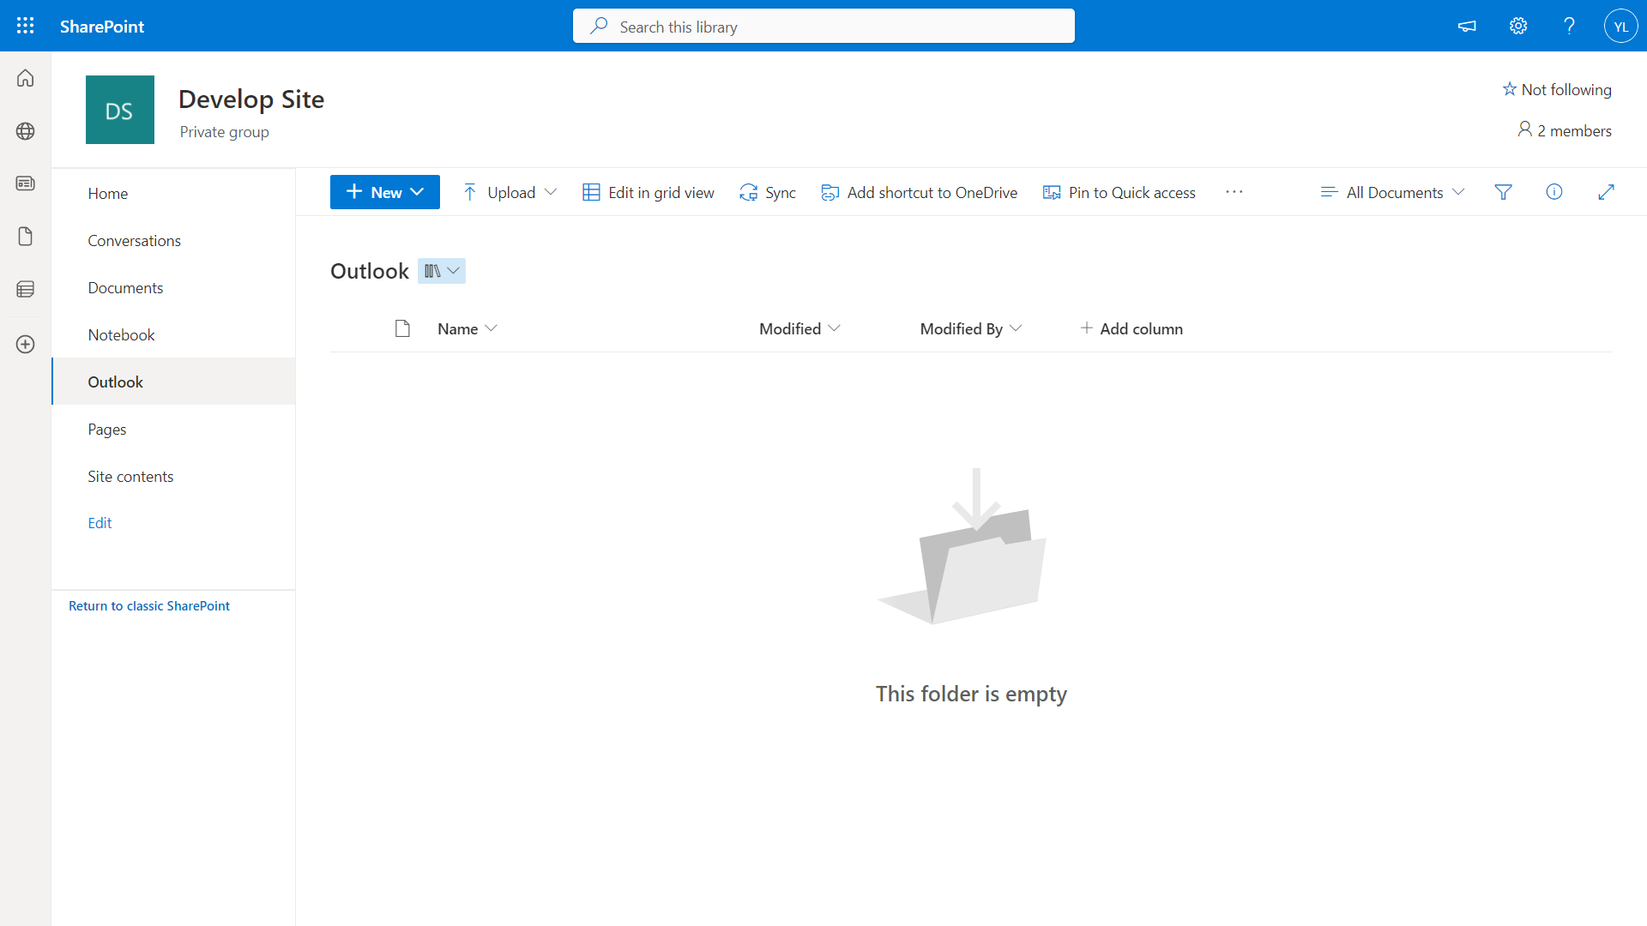Select Outlook in site navigation
This screenshot has height=926, width=1647.
tap(174, 382)
